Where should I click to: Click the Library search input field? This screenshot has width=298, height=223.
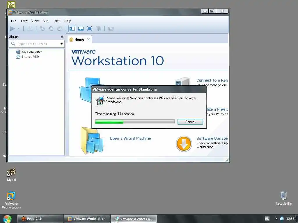(x=37, y=44)
